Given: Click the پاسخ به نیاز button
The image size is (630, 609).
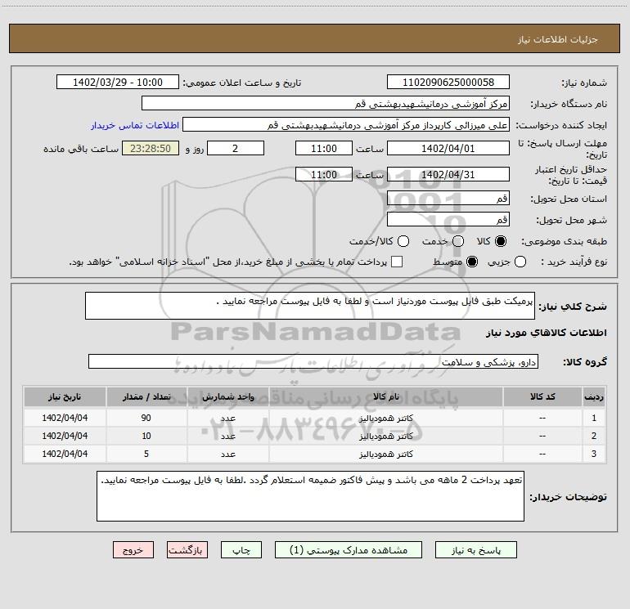Looking at the screenshot, I should point(476,550).
